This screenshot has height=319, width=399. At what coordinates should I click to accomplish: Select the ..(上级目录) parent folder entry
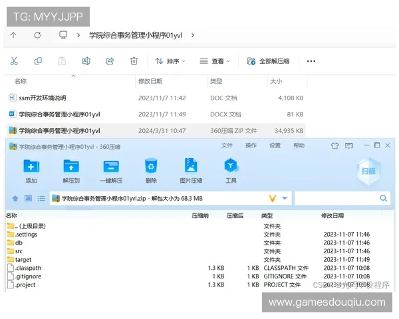pos(26,226)
